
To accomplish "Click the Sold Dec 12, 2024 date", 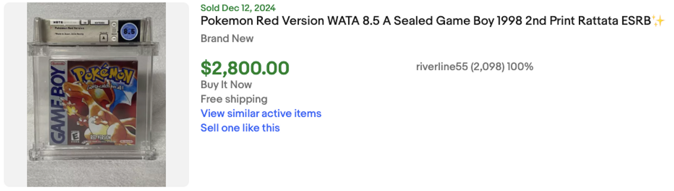I will pyautogui.click(x=238, y=8).
